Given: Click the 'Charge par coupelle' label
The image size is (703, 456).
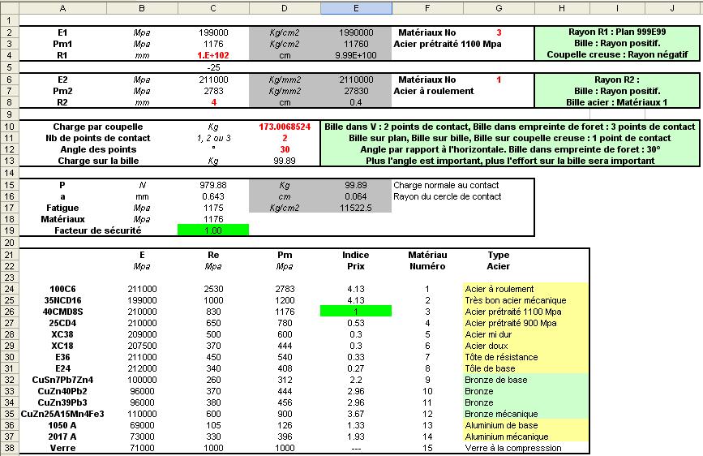Looking at the screenshot, I should click(98, 127).
